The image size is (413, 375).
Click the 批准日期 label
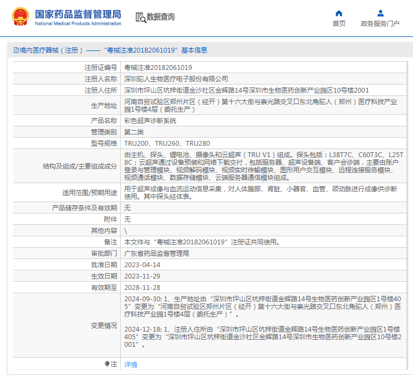[x=104, y=265]
